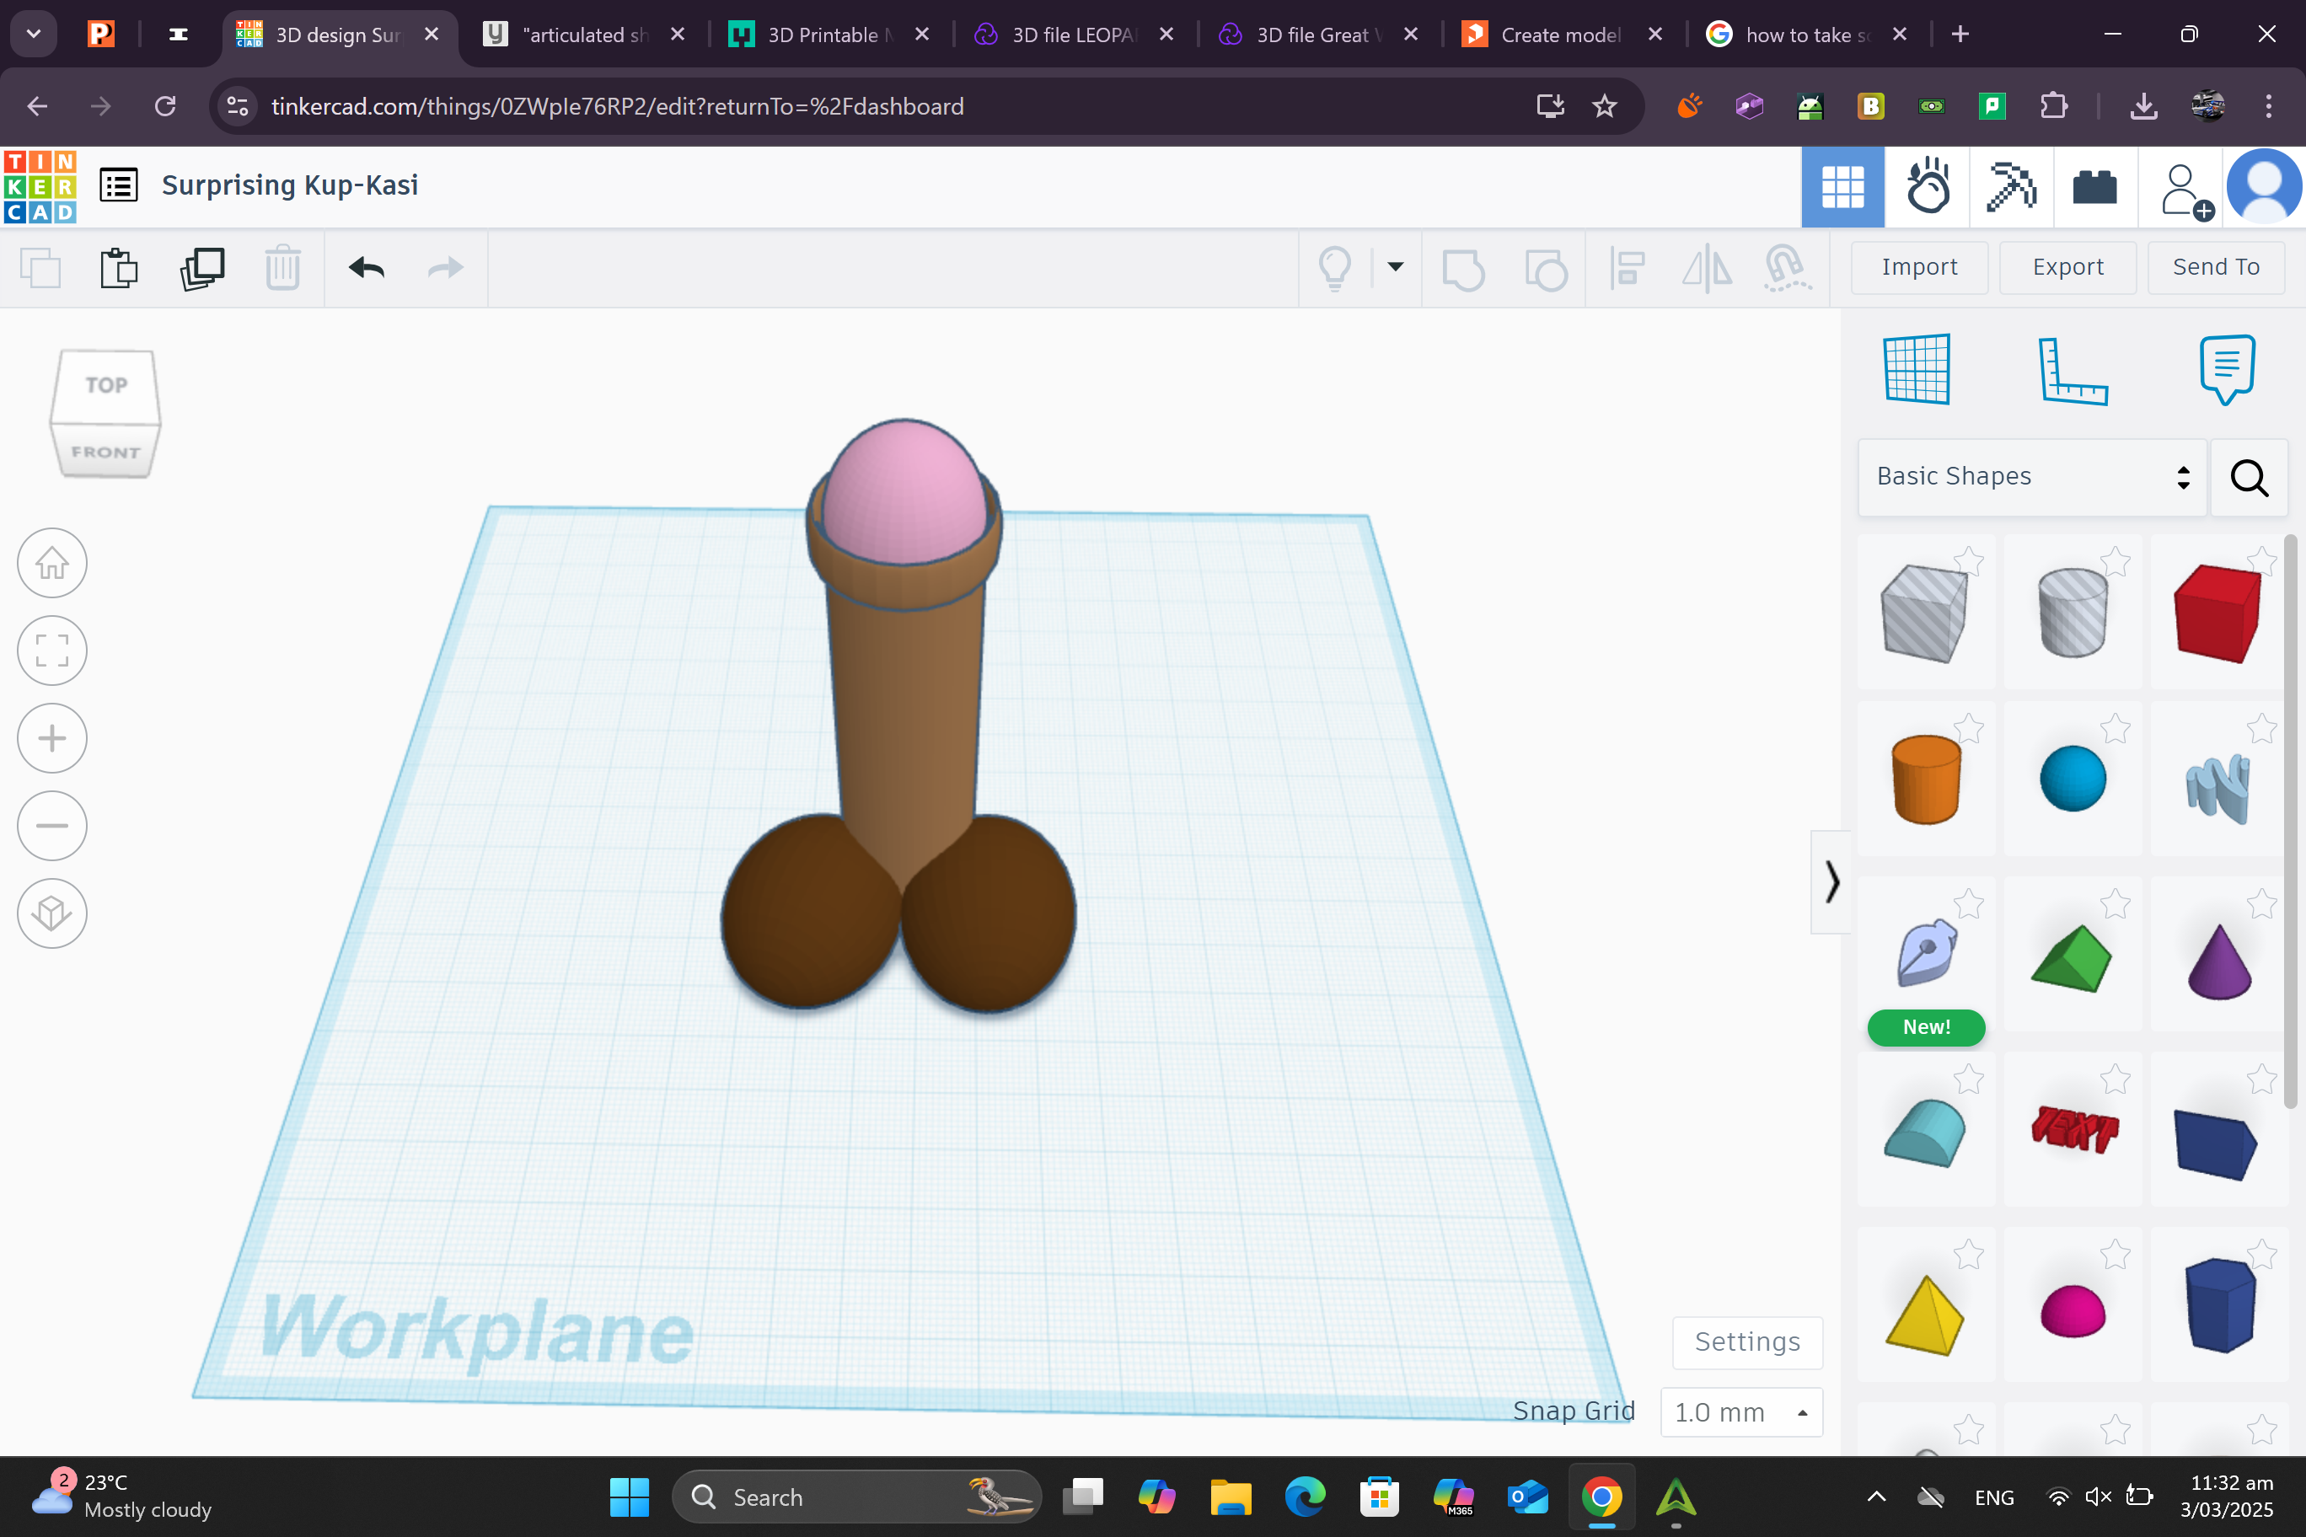The height and width of the screenshot is (1537, 2306).
Task: Open the Notes tool
Action: 2227,368
